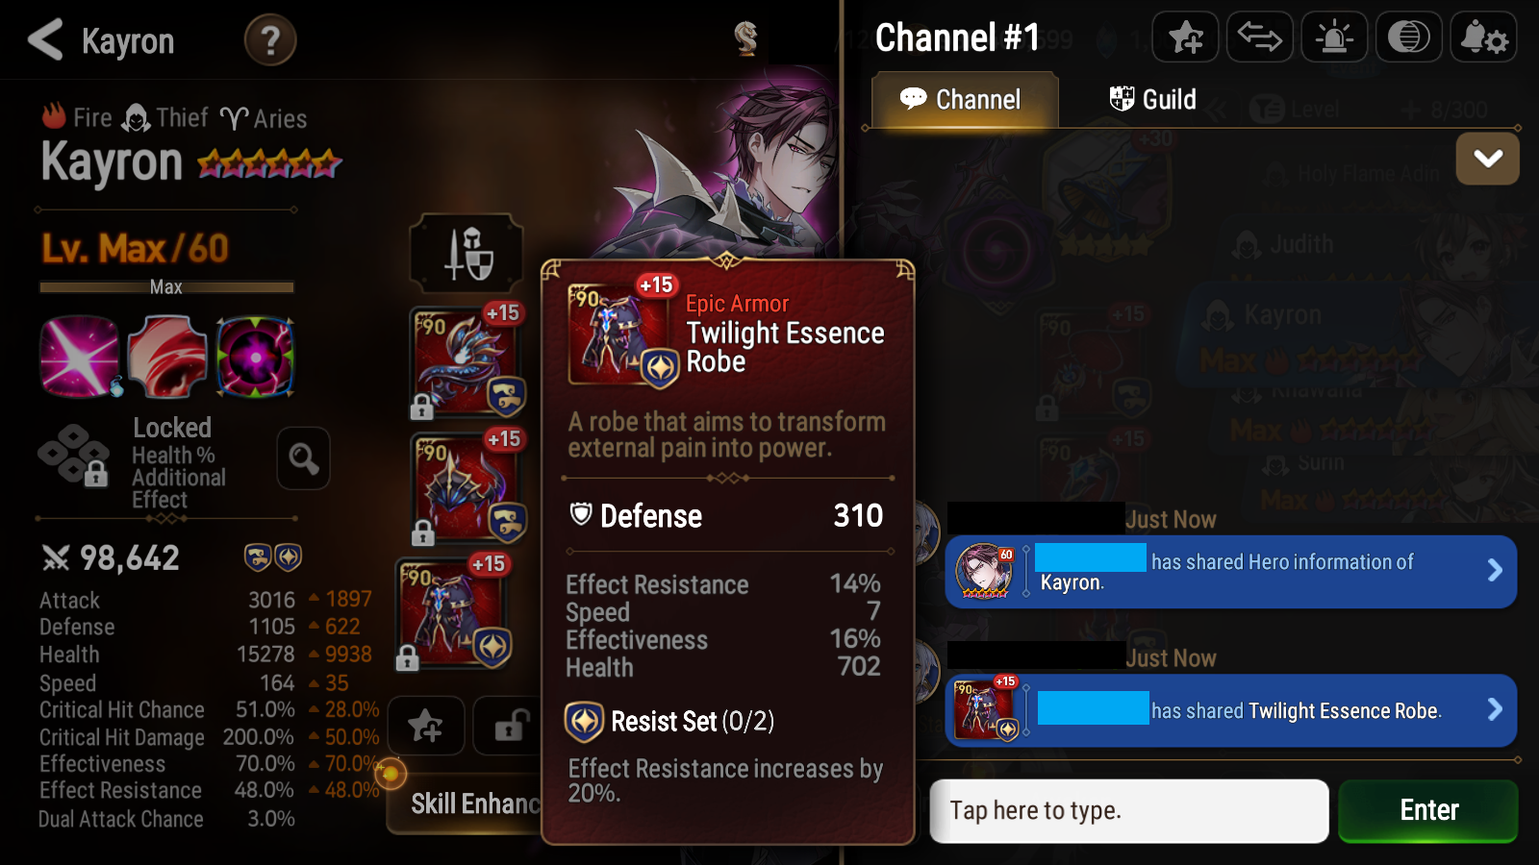Toggle the lock on the +15 helmet
This screenshot has width=1539, height=865.
(x=422, y=532)
